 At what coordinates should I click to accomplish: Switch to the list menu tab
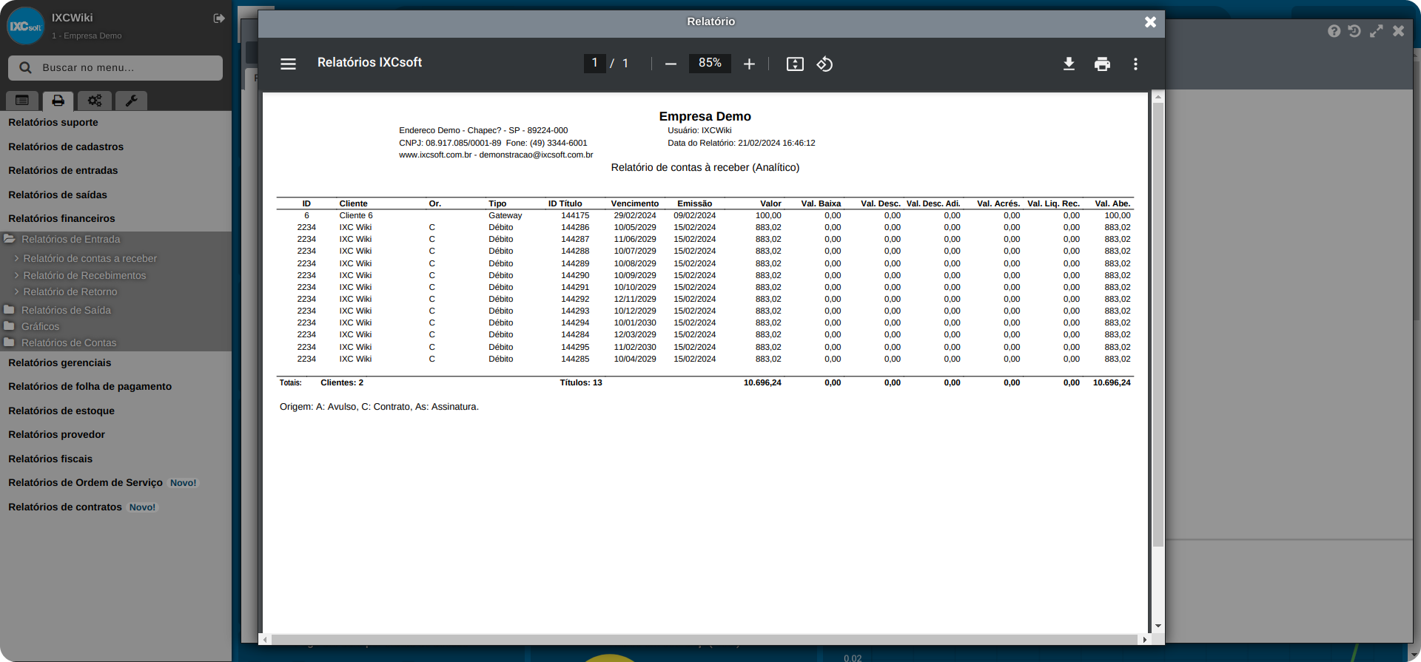22,101
